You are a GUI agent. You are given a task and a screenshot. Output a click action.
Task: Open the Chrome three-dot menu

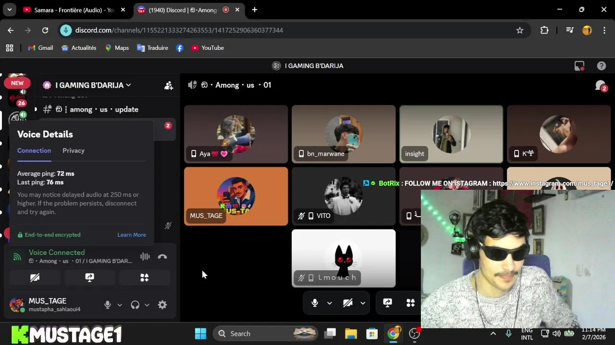click(x=604, y=30)
